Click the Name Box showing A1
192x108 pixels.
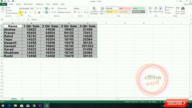tap(7, 19)
